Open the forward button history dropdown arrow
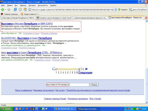The image size is (148, 111). click(12, 9)
